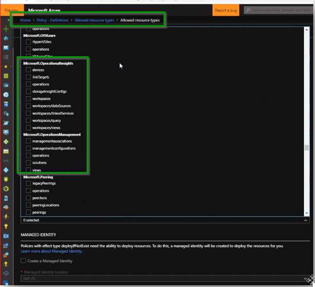Open the Virtual machines monitor icon
The width and height of the screenshot is (315, 287).
pos(6,132)
